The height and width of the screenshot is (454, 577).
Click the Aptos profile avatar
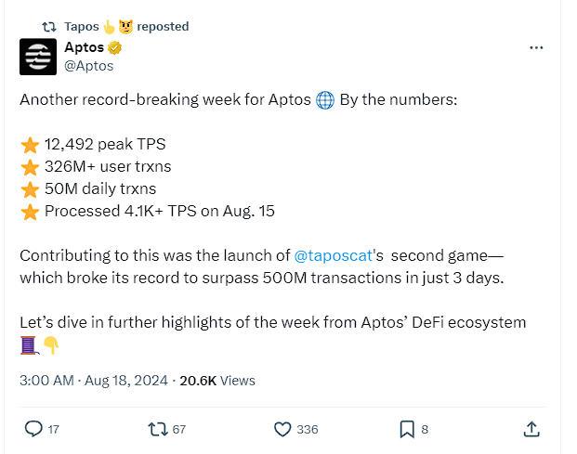point(38,57)
